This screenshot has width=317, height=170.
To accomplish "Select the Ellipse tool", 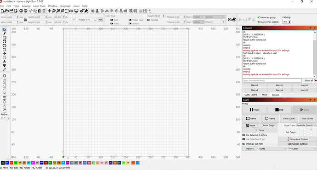I will coord(5,42).
